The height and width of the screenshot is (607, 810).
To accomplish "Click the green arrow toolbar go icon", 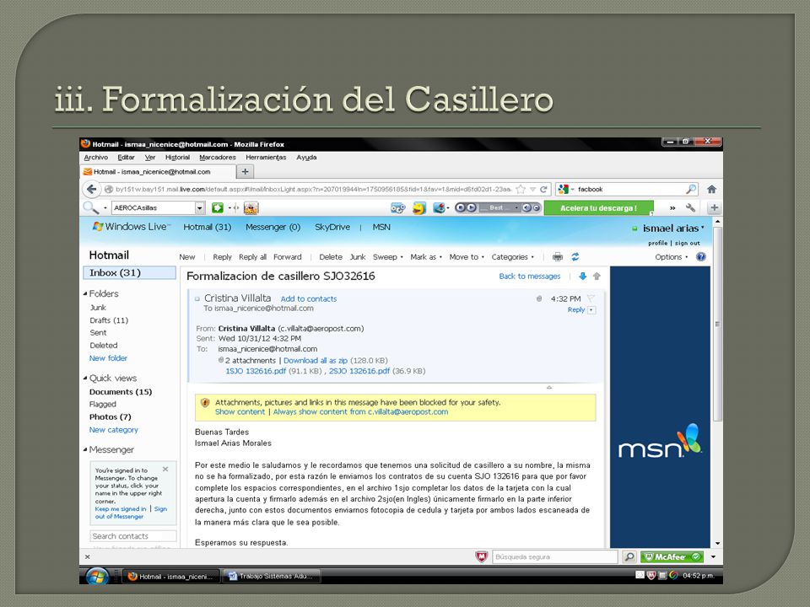I will 218,208.
